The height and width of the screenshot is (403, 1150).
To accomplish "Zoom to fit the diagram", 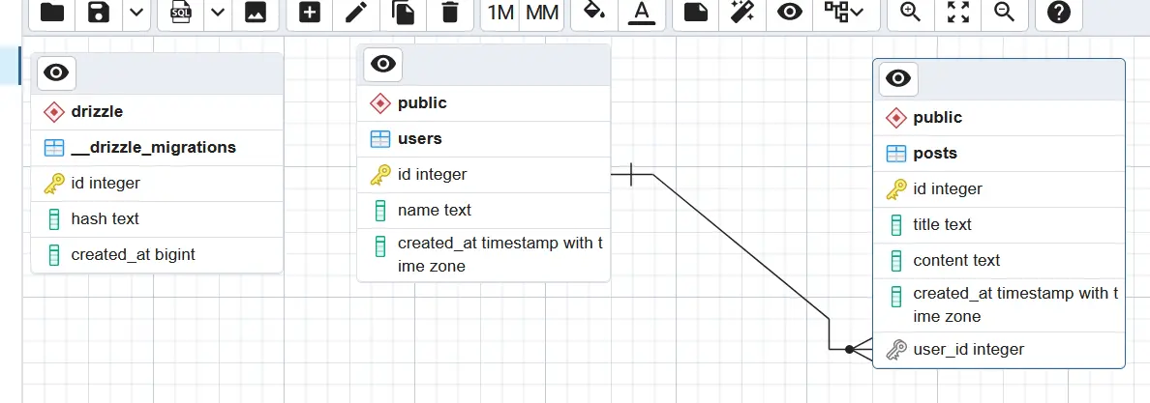I will pyautogui.click(x=957, y=13).
